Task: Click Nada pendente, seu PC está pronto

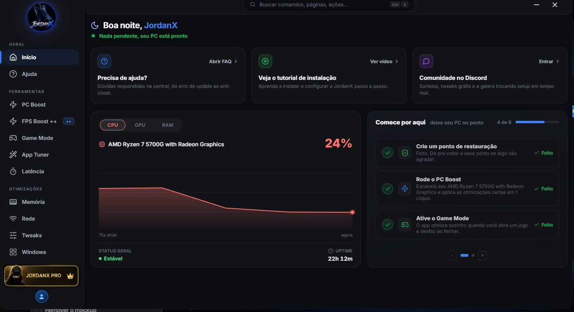Action: [143, 36]
